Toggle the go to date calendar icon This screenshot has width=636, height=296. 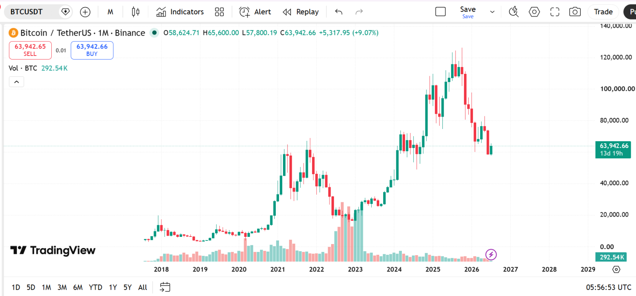[165, 287]
